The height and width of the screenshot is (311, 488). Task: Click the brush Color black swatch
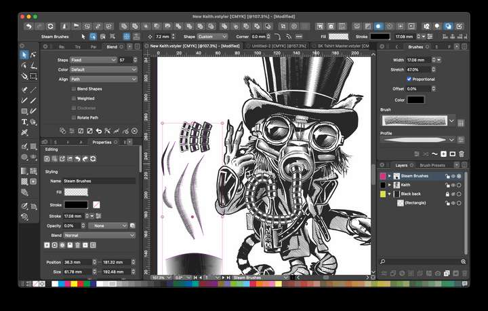[415, 100]
